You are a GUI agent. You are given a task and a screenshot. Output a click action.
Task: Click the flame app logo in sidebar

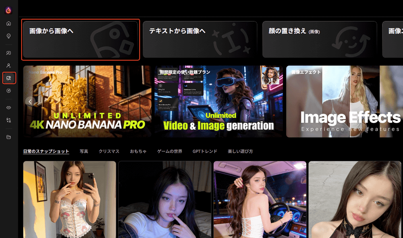tap(8, 10)
